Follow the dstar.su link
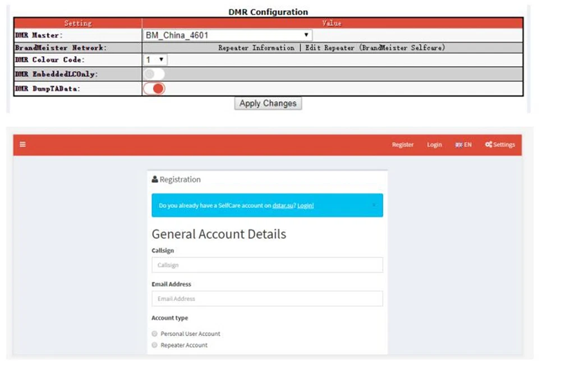 (283, 206)
